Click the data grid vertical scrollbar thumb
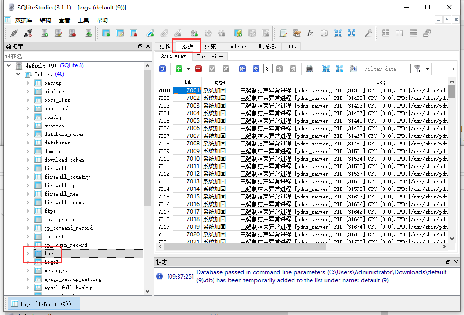Image resolution: width=464 pixels, height=315 pixels. coord(452,91)
